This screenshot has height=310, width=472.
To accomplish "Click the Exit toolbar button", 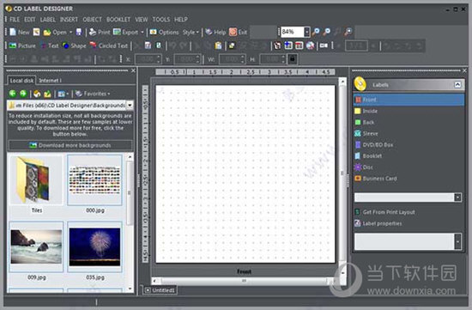I will tap(238, 32).
